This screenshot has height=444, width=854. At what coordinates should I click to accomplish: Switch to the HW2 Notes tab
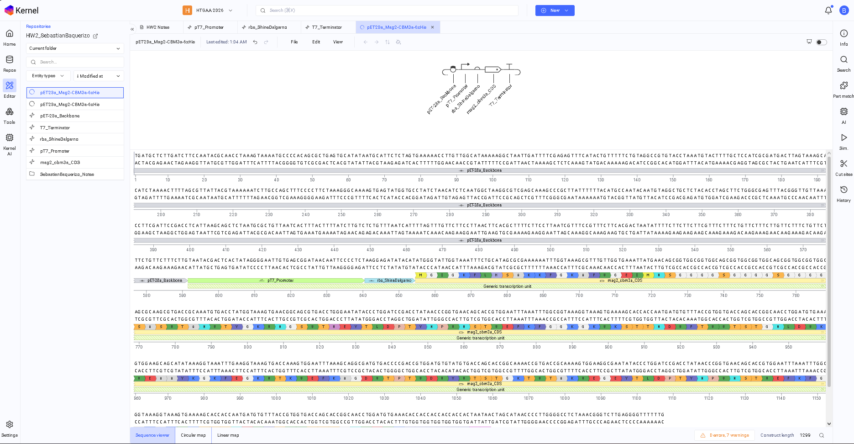pyautogui.click(x=157, y=27)
